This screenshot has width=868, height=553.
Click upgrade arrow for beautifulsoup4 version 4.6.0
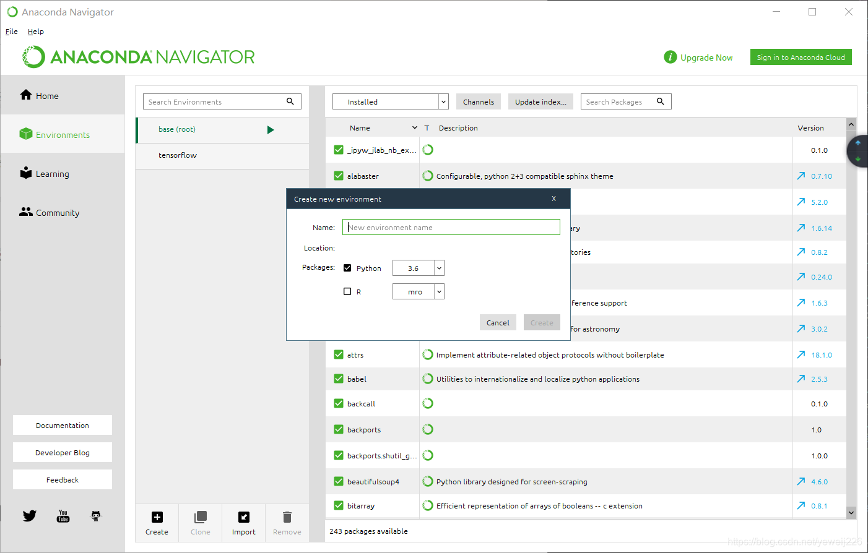[801, 481]
